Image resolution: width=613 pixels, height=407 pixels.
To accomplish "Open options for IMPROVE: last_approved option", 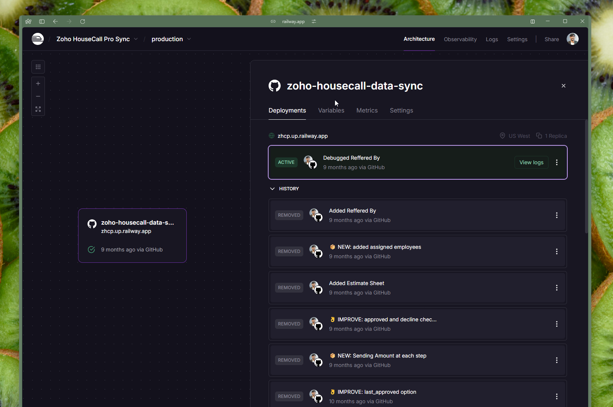I will pos(557,396).
